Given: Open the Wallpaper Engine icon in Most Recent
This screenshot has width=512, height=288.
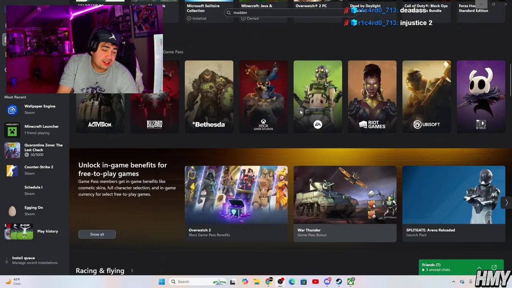Looking at the screenshot, I should tap(12, 109).
